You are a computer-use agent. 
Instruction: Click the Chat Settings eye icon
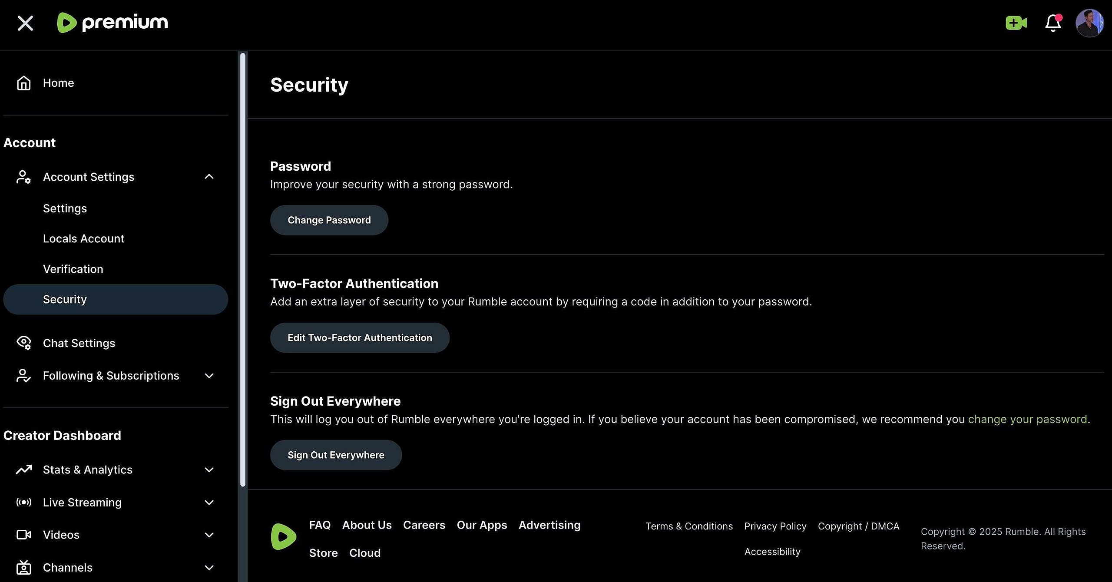[24, 343]
